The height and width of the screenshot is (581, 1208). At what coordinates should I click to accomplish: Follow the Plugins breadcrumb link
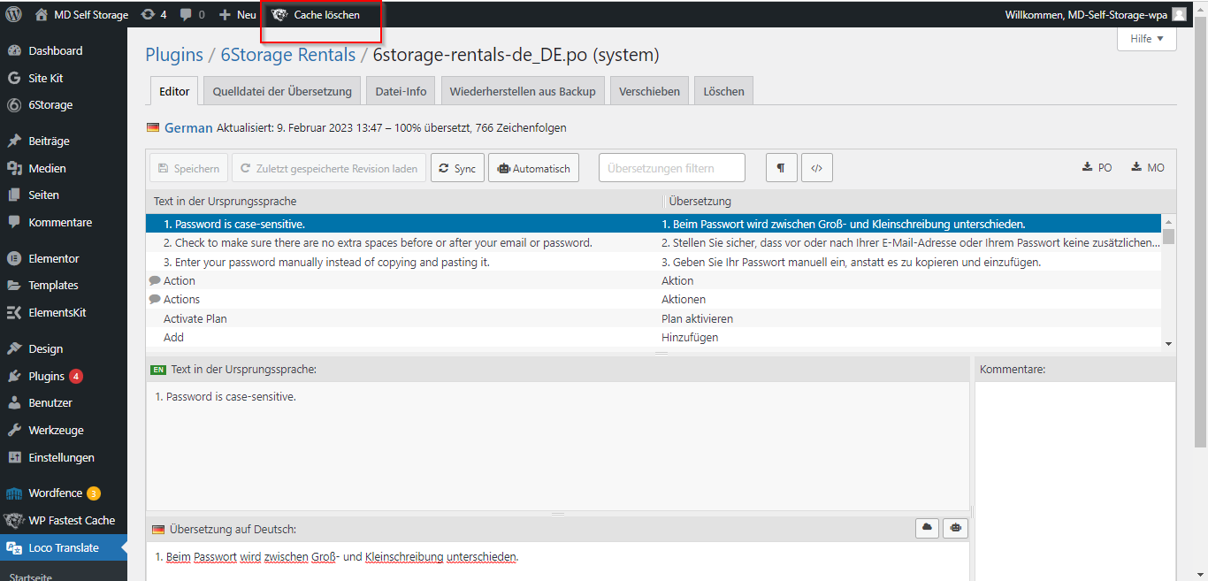click(174, 55)
